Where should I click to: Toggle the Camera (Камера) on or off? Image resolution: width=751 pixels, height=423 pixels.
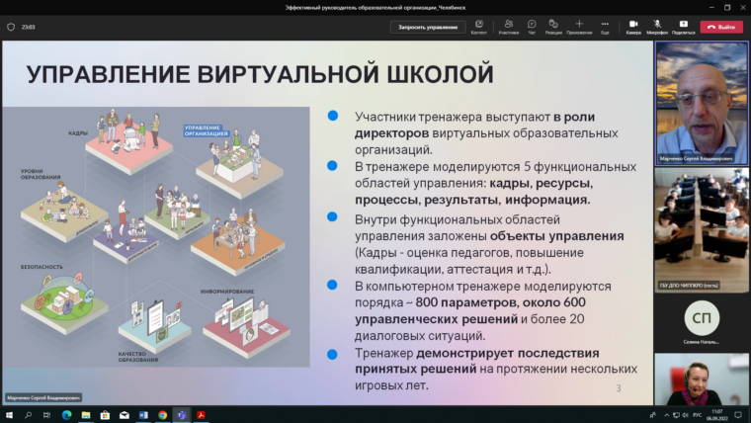pos(633,27)
